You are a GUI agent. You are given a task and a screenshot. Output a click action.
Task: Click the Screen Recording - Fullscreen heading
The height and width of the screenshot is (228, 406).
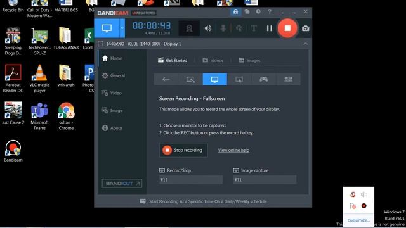coord(192,99)
